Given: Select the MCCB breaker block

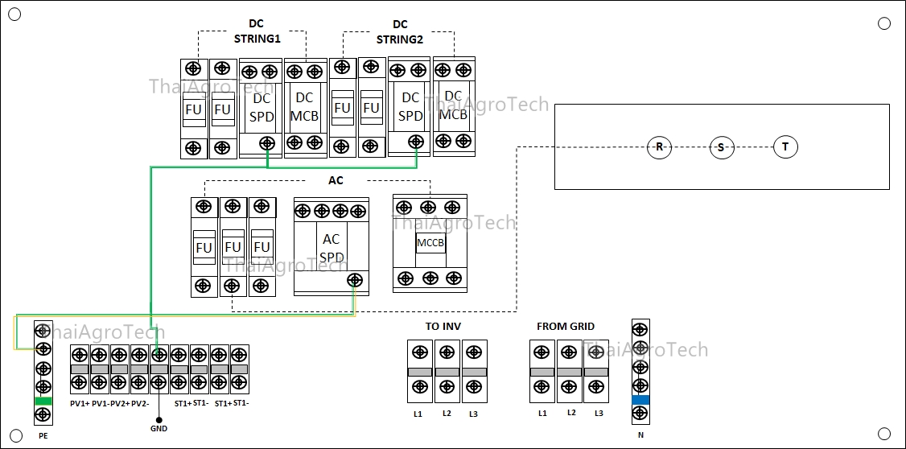Looking at the screenshot, I should [x=430, y=243].
